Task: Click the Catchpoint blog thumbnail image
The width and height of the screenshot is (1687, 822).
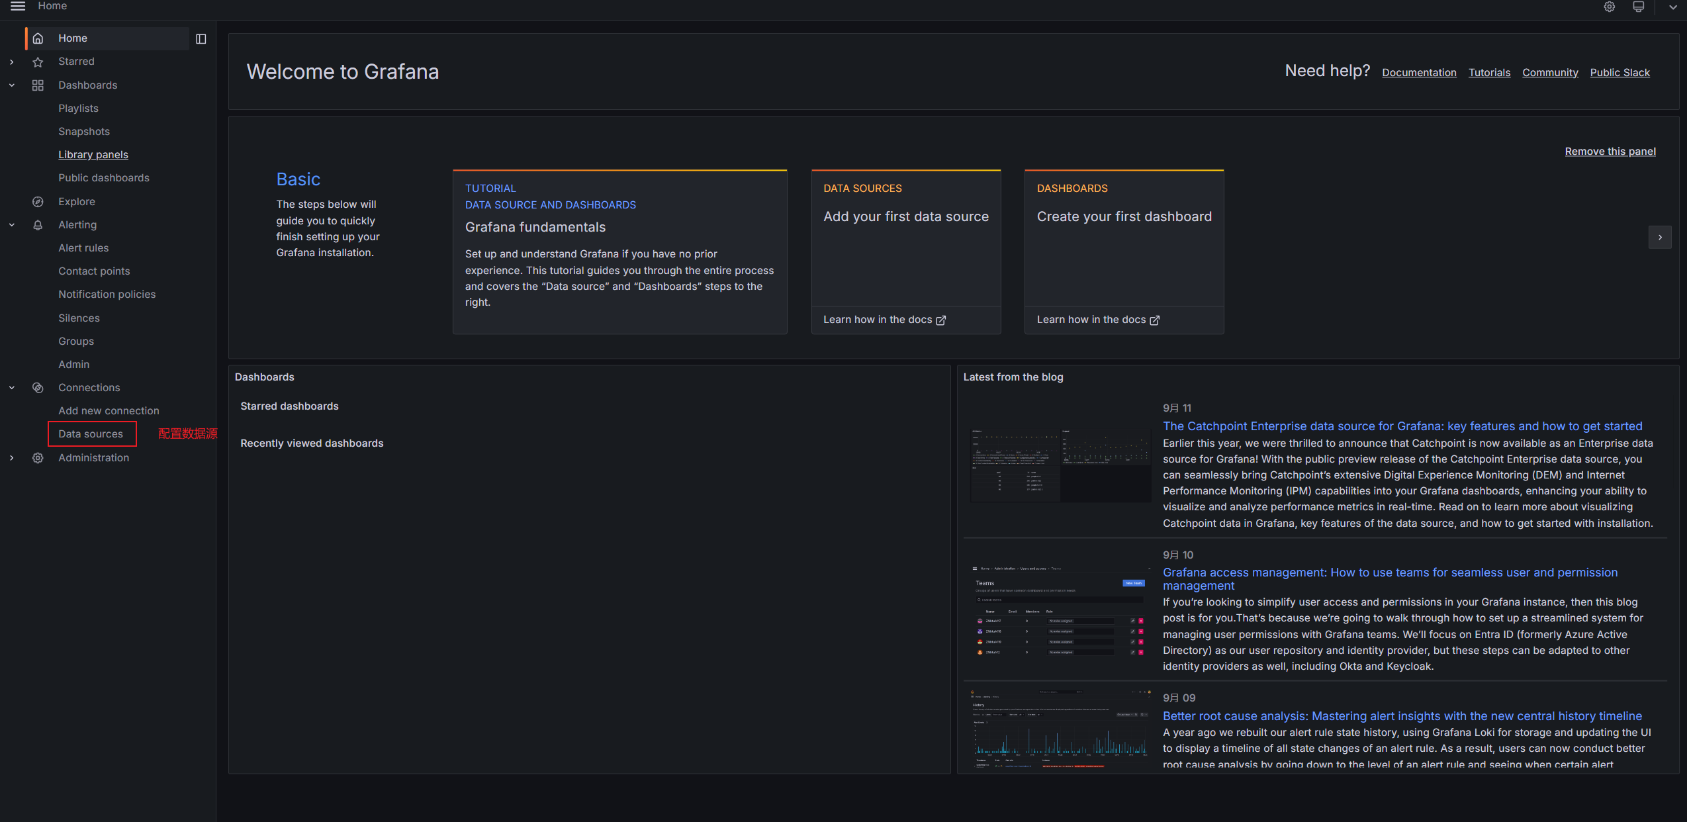Action: coord(1061,465)
